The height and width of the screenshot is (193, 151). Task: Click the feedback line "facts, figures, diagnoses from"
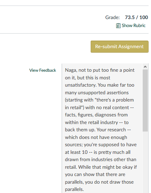(96, 115)
